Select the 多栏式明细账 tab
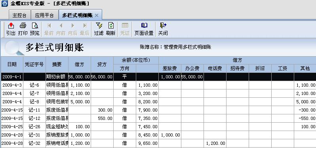Image resolution: width=316 pixels, height=148 pixels. tap(77, 15)
